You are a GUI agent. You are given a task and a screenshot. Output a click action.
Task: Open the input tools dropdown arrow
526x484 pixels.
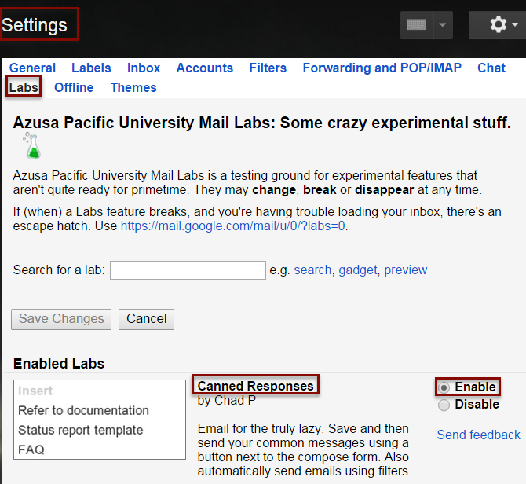443,25
